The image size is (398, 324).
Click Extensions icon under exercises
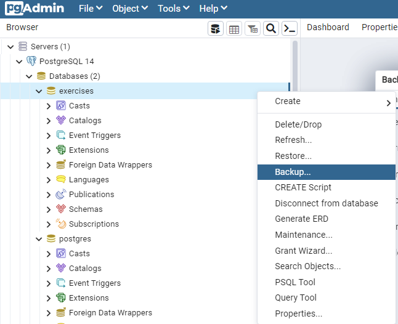(61, 150)
